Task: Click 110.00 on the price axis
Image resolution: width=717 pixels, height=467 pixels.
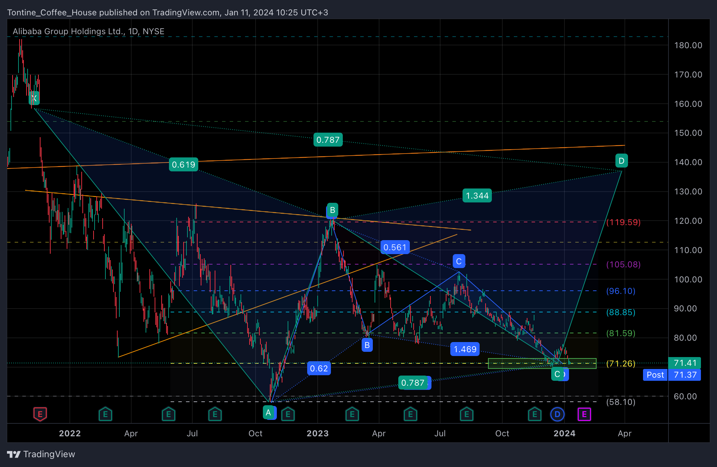Action: [688, 250]
